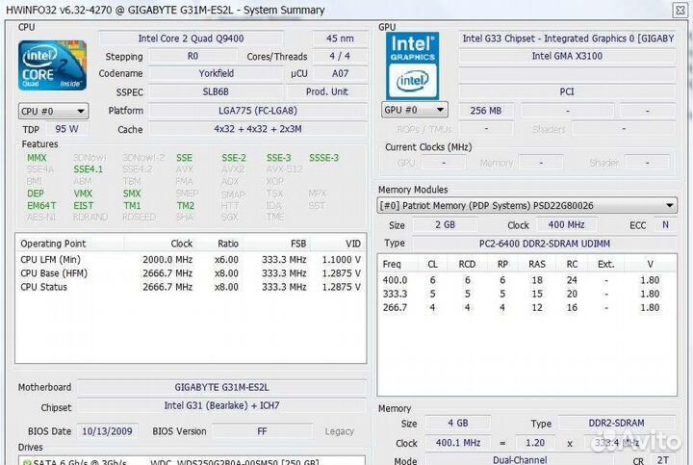Click the GIGABYTE G31M-ES2L motherboard field

tap(221, 387)
